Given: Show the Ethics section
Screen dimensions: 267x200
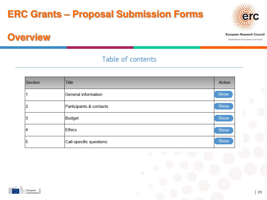Looking at the screenshot, I should pyautogui.click(x=223, y=130).
